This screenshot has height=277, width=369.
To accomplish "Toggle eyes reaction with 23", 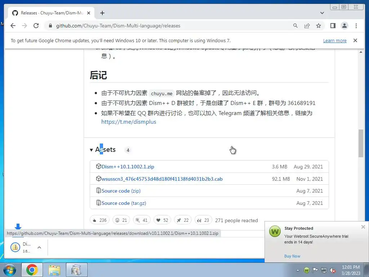I will (203, 220).
